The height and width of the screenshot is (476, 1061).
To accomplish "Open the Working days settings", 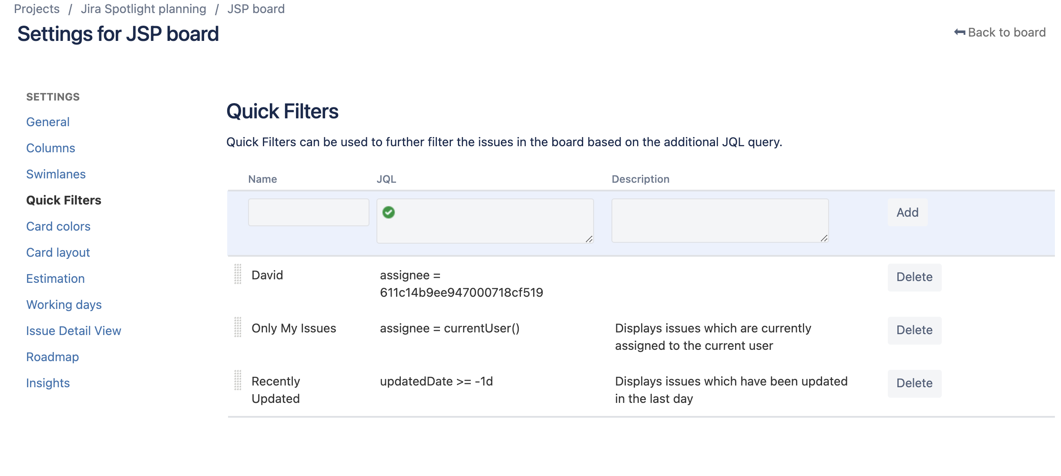I will [x=64, y=305].
